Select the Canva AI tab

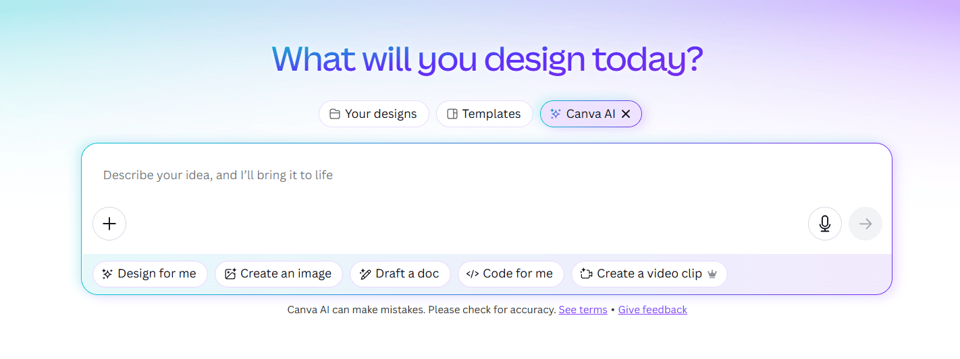pyautogui.click(x=590, y=114)
